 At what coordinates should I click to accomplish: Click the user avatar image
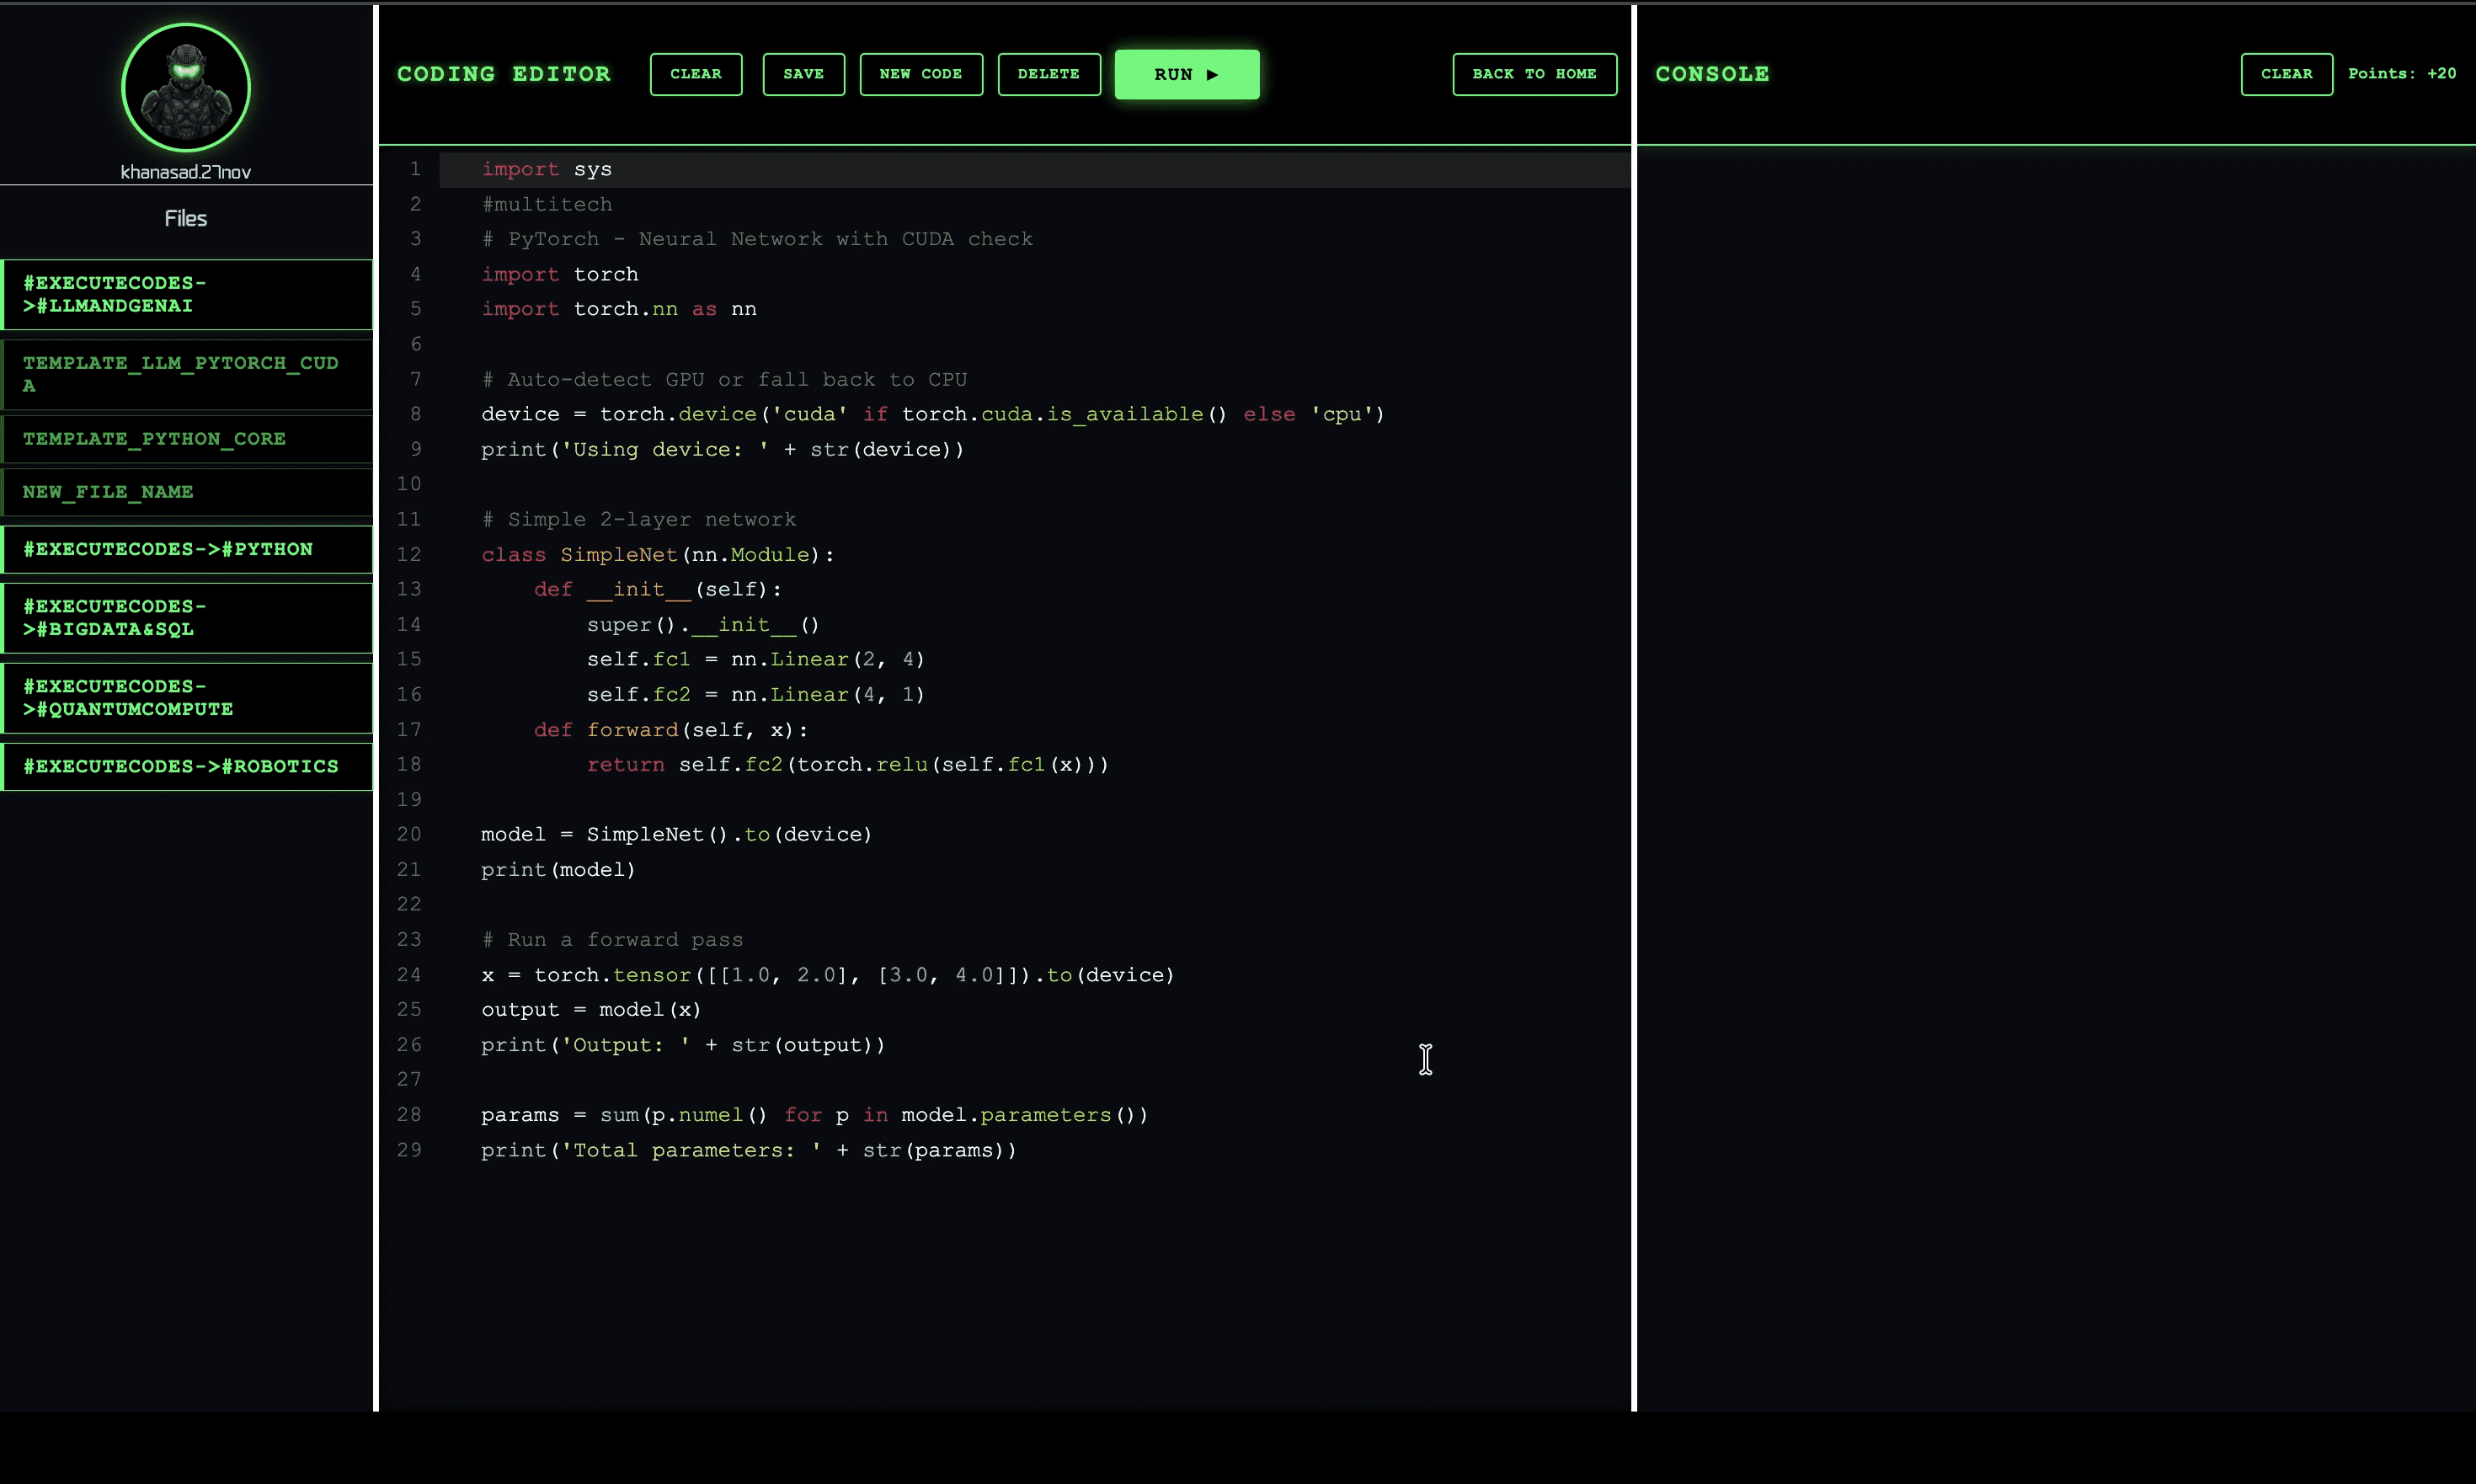pos(186,88)
